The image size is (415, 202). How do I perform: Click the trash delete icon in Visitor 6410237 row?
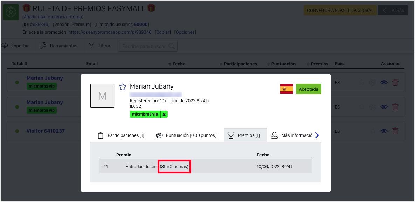[x=395, y=131]
